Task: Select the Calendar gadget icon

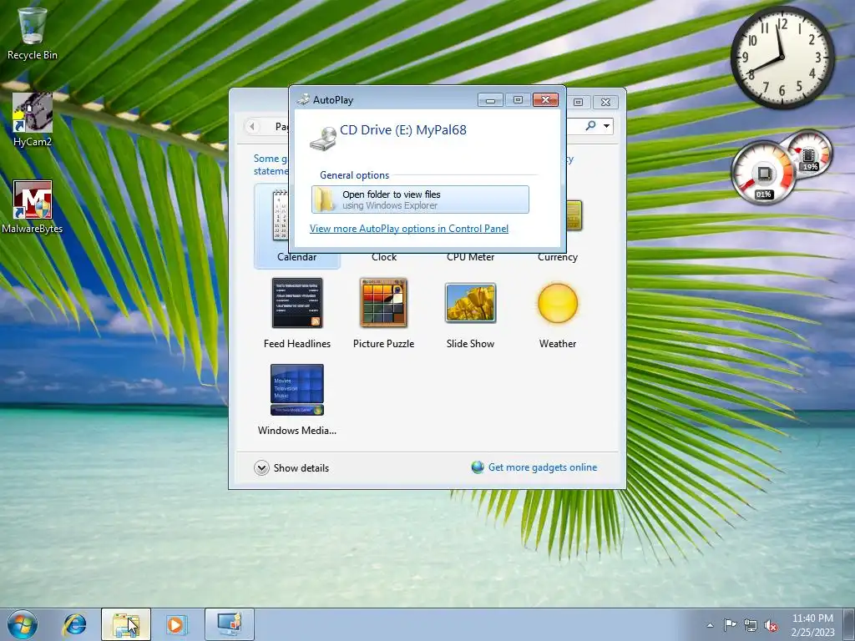Action: pos(281,216)
